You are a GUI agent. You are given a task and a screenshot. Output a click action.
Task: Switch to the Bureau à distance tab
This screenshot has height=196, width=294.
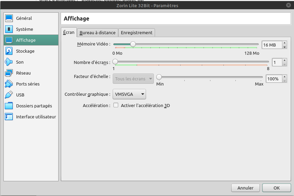click(98, 32)
